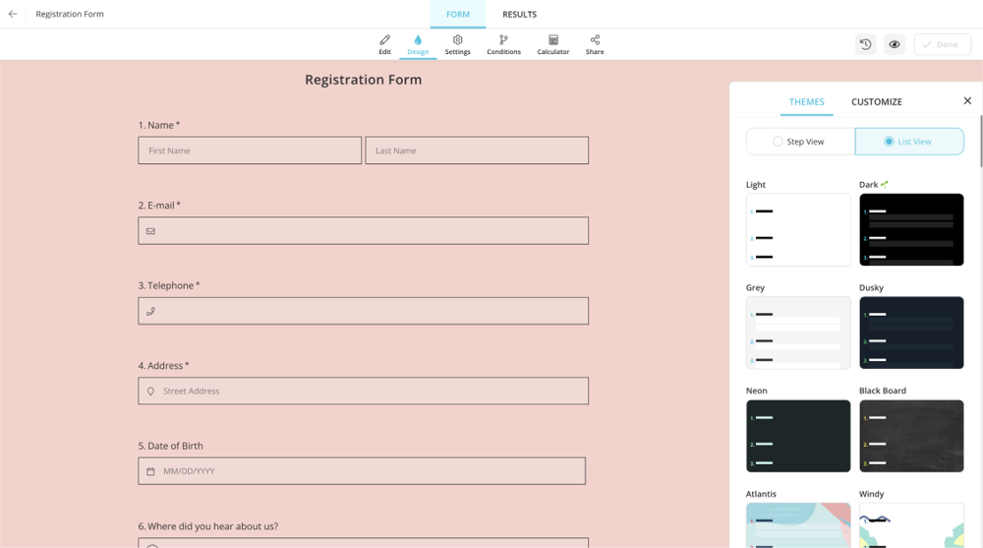Choose the Neon theme thumbnail

798,436
